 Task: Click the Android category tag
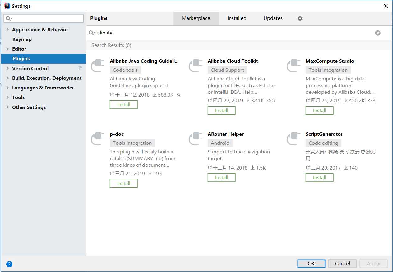pos(220,143)
